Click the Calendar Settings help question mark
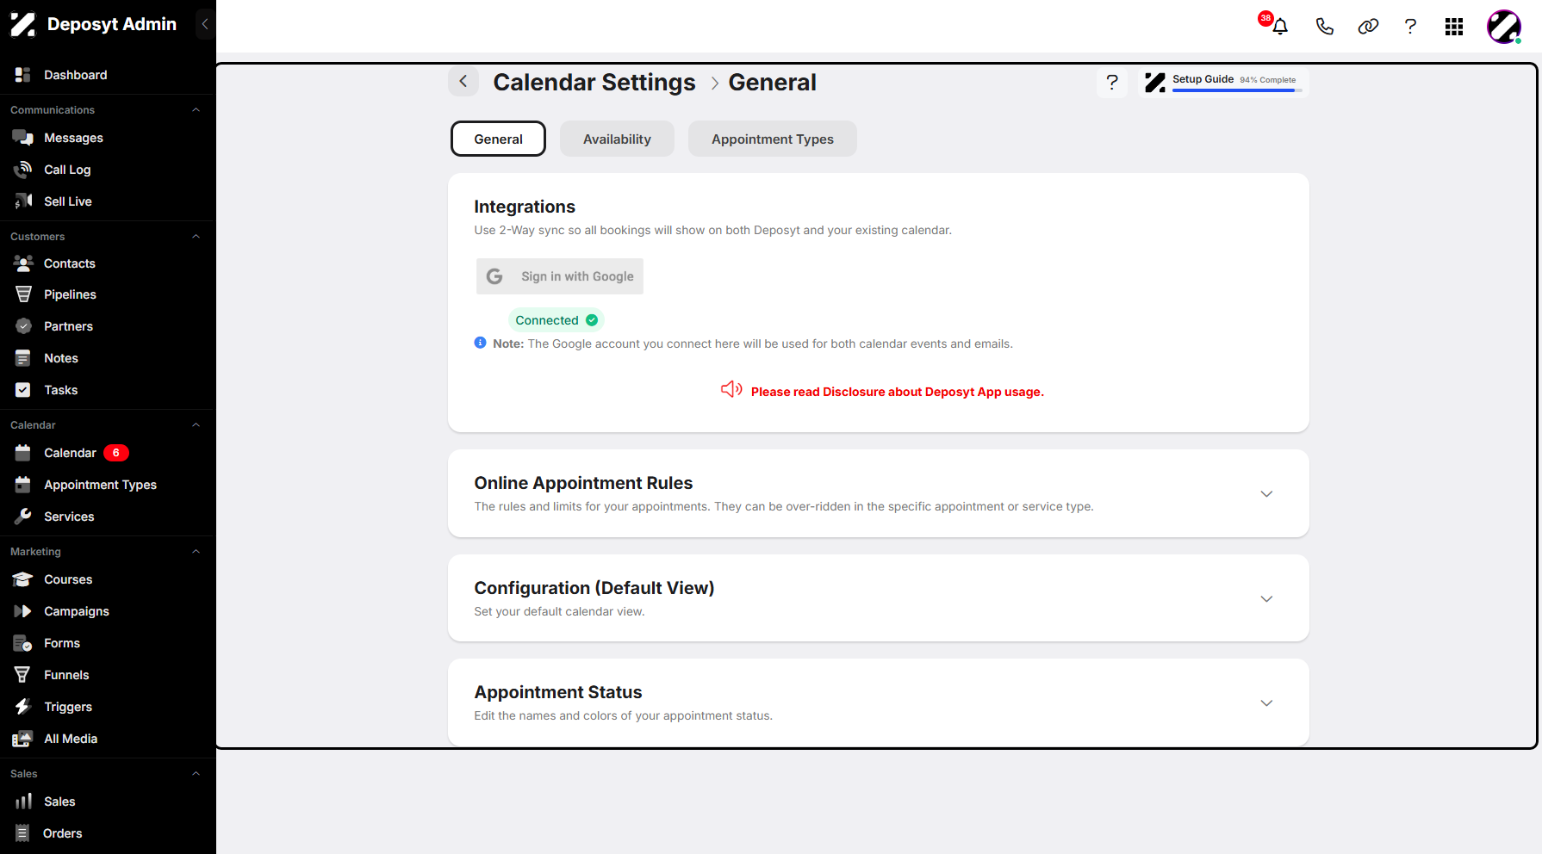The height and width of the screenshot is (854, 1542). pos(1112,83)
